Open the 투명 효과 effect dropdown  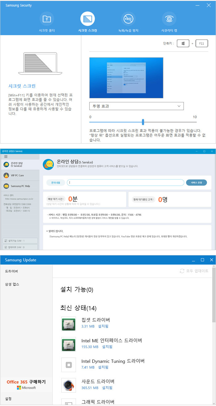136,106
